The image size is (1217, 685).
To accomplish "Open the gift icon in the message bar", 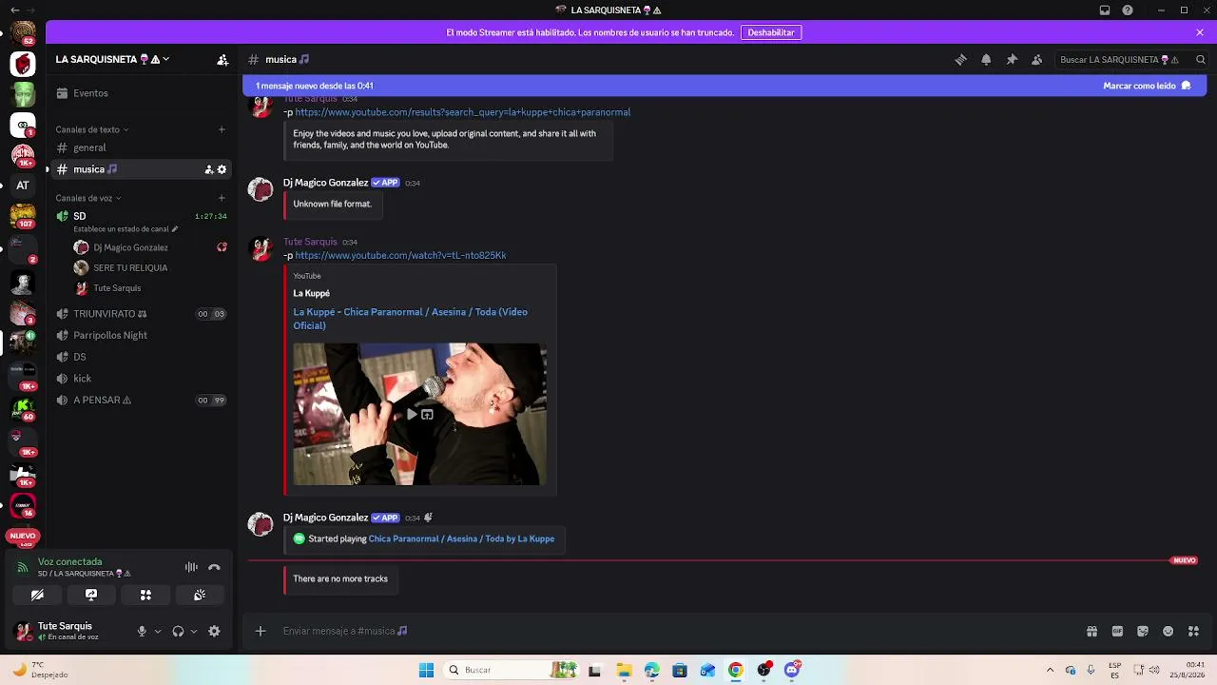I will (1091, 631).
